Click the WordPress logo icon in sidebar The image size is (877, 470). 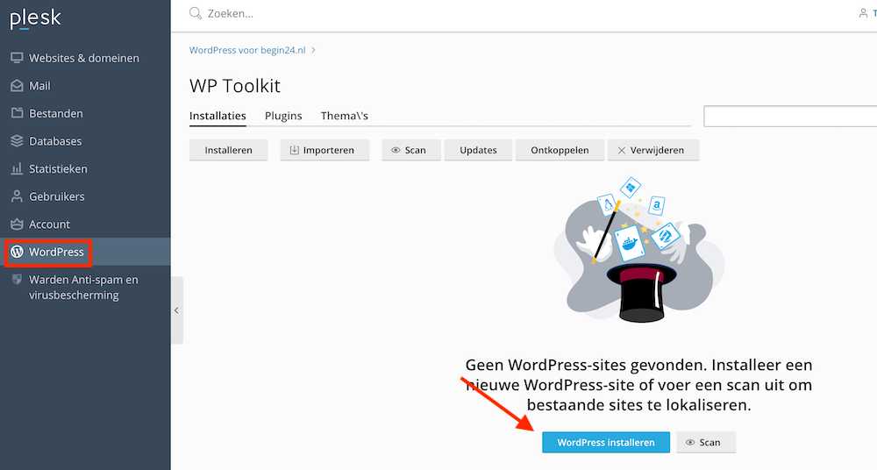pos(17,252)
